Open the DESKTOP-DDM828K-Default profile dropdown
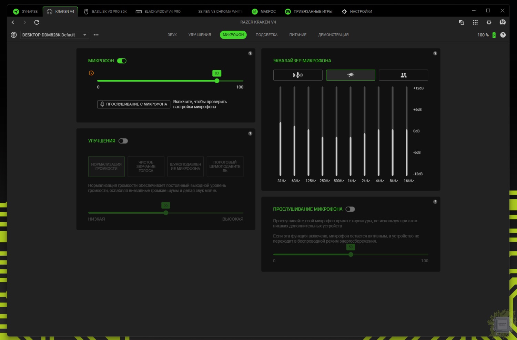 pyautogui.click(x=54, y=35)
